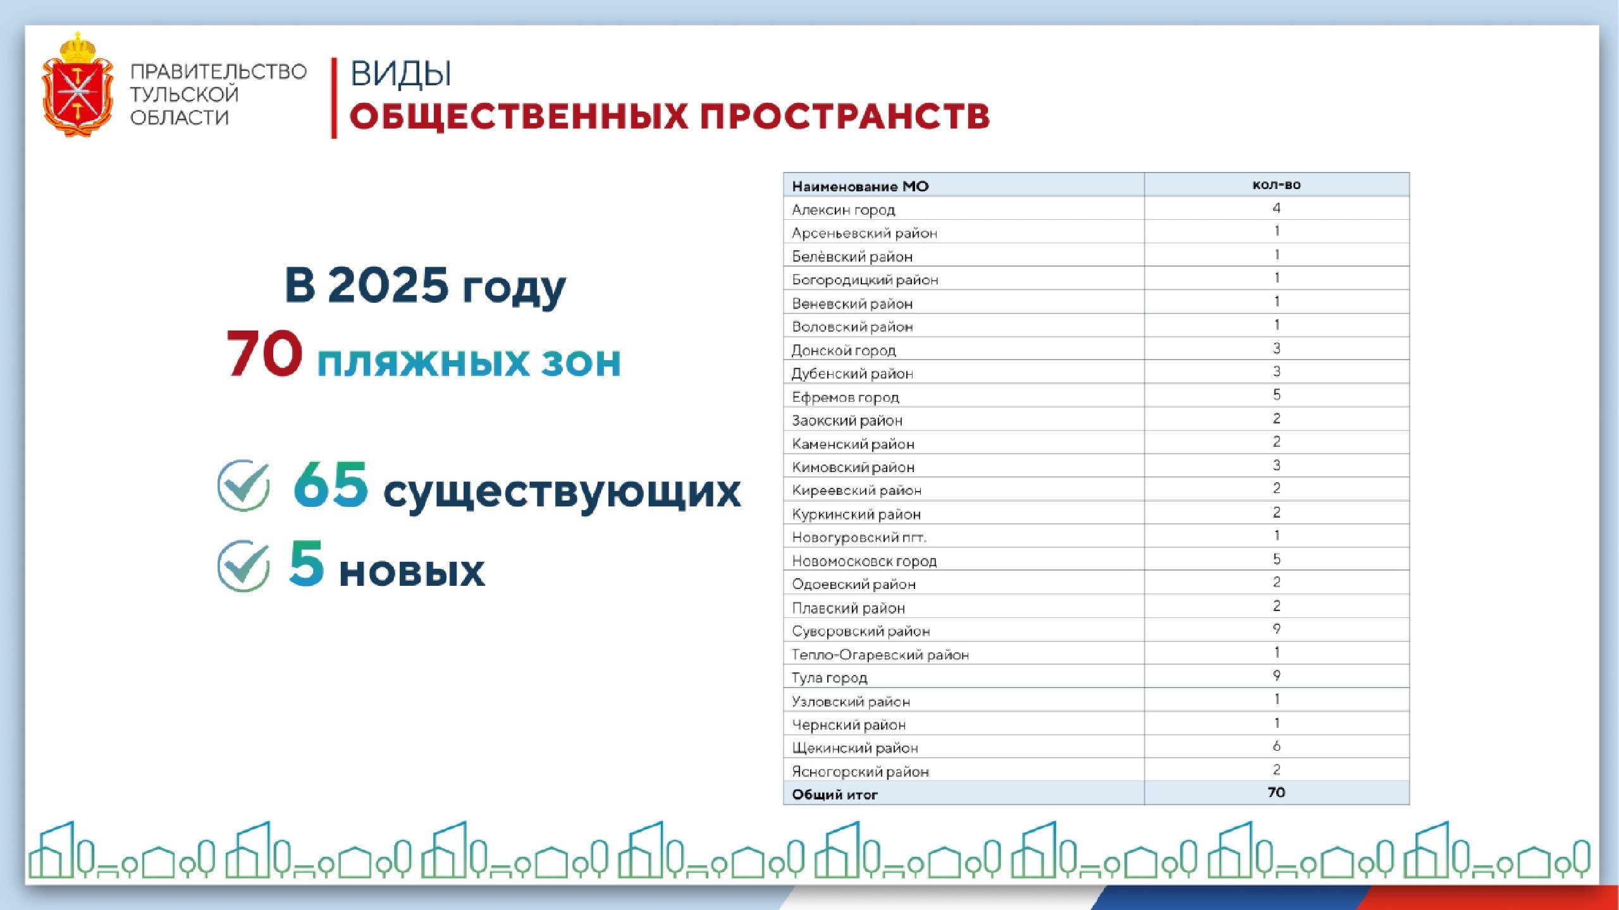Select the 'Куркинский район' cell

[964, 513]
